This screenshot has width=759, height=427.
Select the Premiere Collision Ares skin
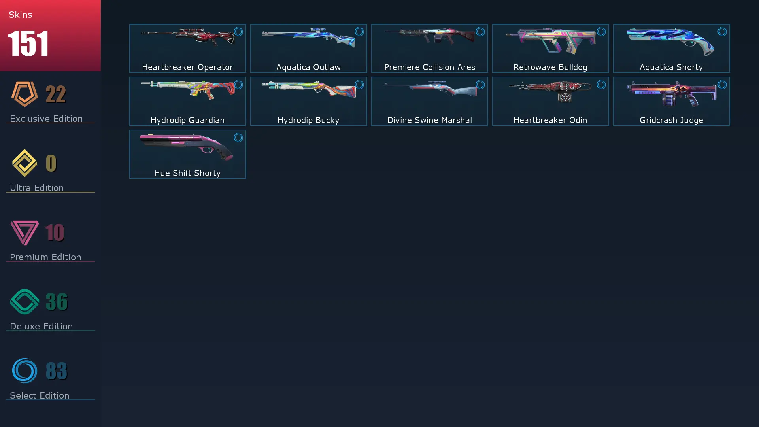coord(429,48)
